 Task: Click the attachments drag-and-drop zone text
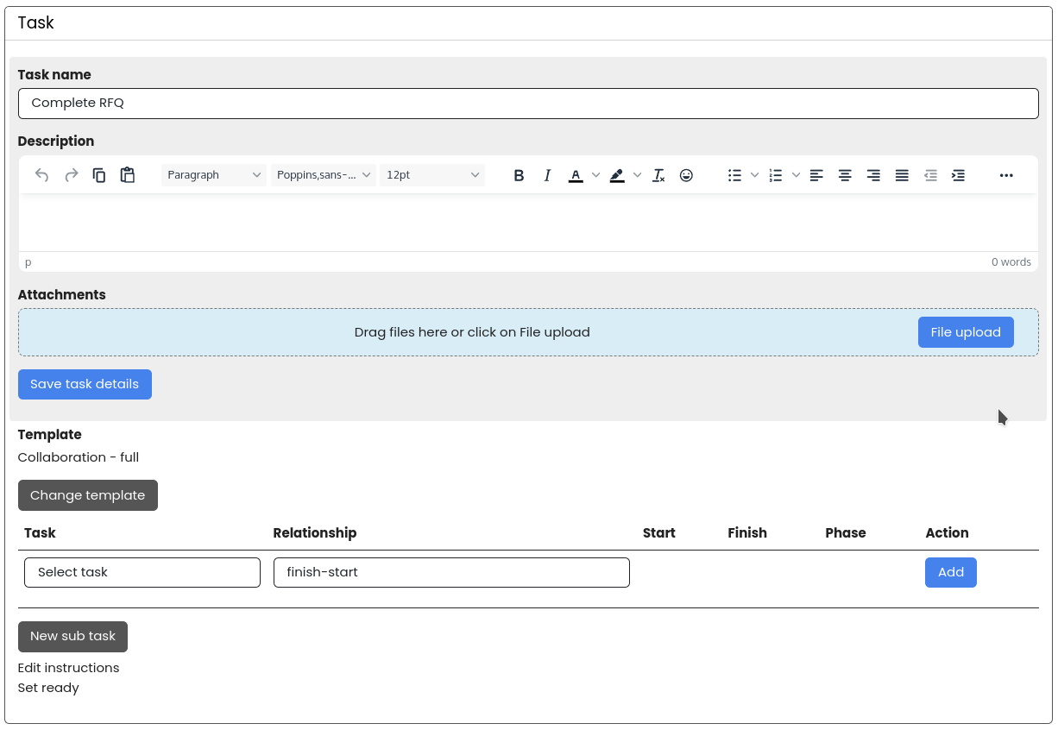(472, 332)
